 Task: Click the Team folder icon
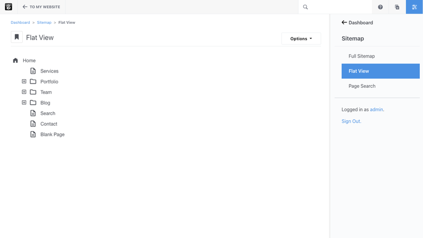(x=33, y=92)
